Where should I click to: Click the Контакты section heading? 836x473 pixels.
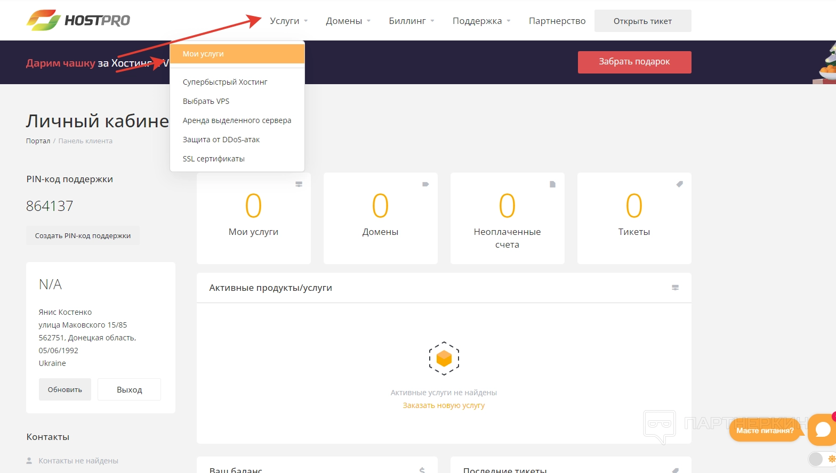pos(48,437)
